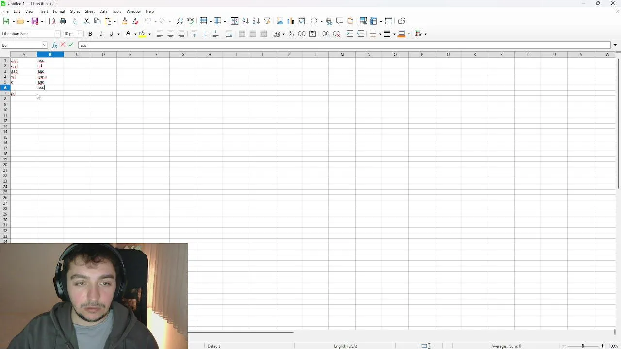Open the Format menu
The image size is (621, 349).
click(59, 11)
